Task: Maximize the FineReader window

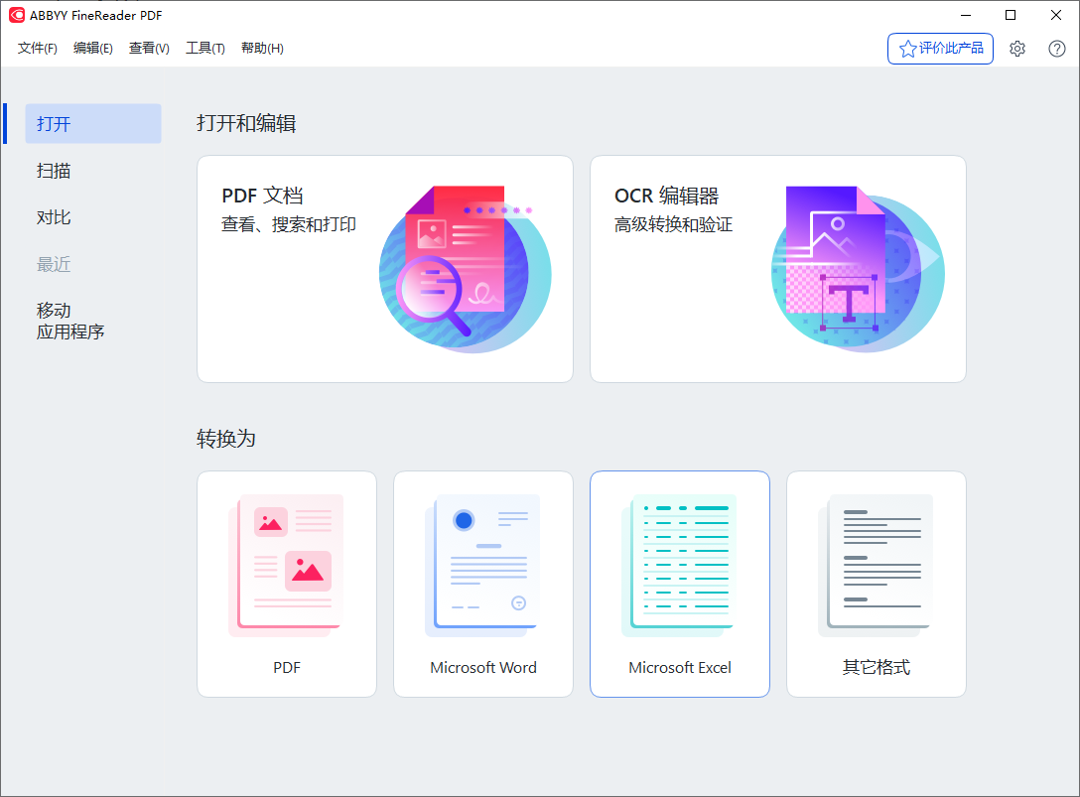Action: pyautogui.click(x=1011, y=15)
